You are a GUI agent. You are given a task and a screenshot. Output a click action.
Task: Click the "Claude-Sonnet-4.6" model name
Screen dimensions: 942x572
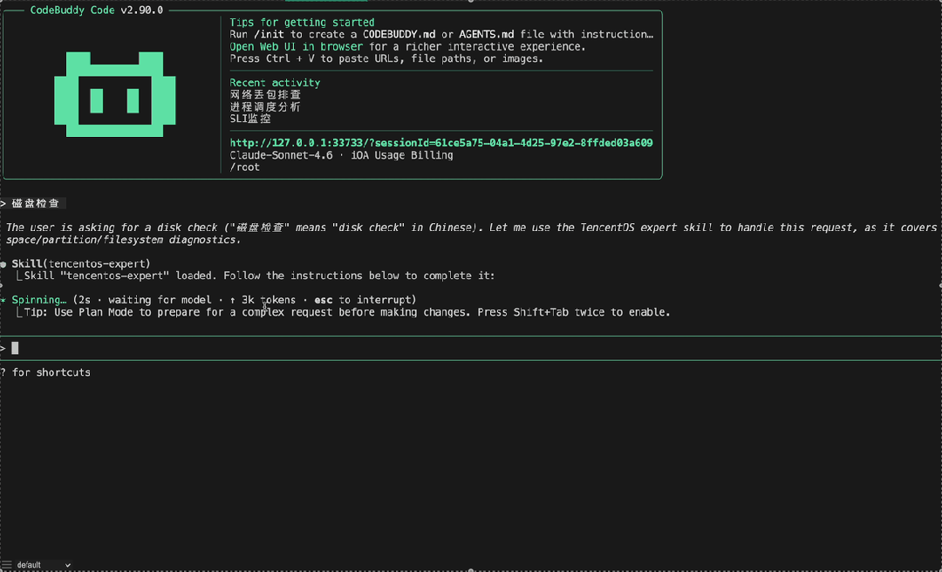pyautogui.click(x=281, y=155)
